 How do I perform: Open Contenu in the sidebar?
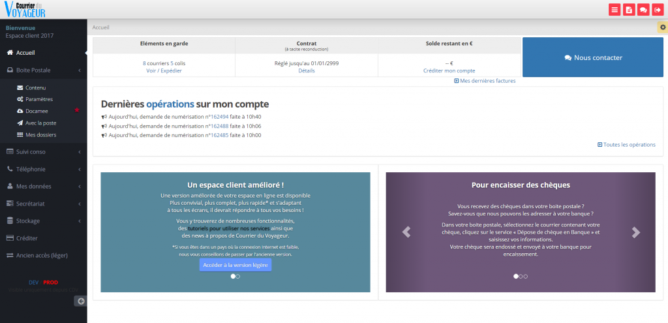point(35,87)
